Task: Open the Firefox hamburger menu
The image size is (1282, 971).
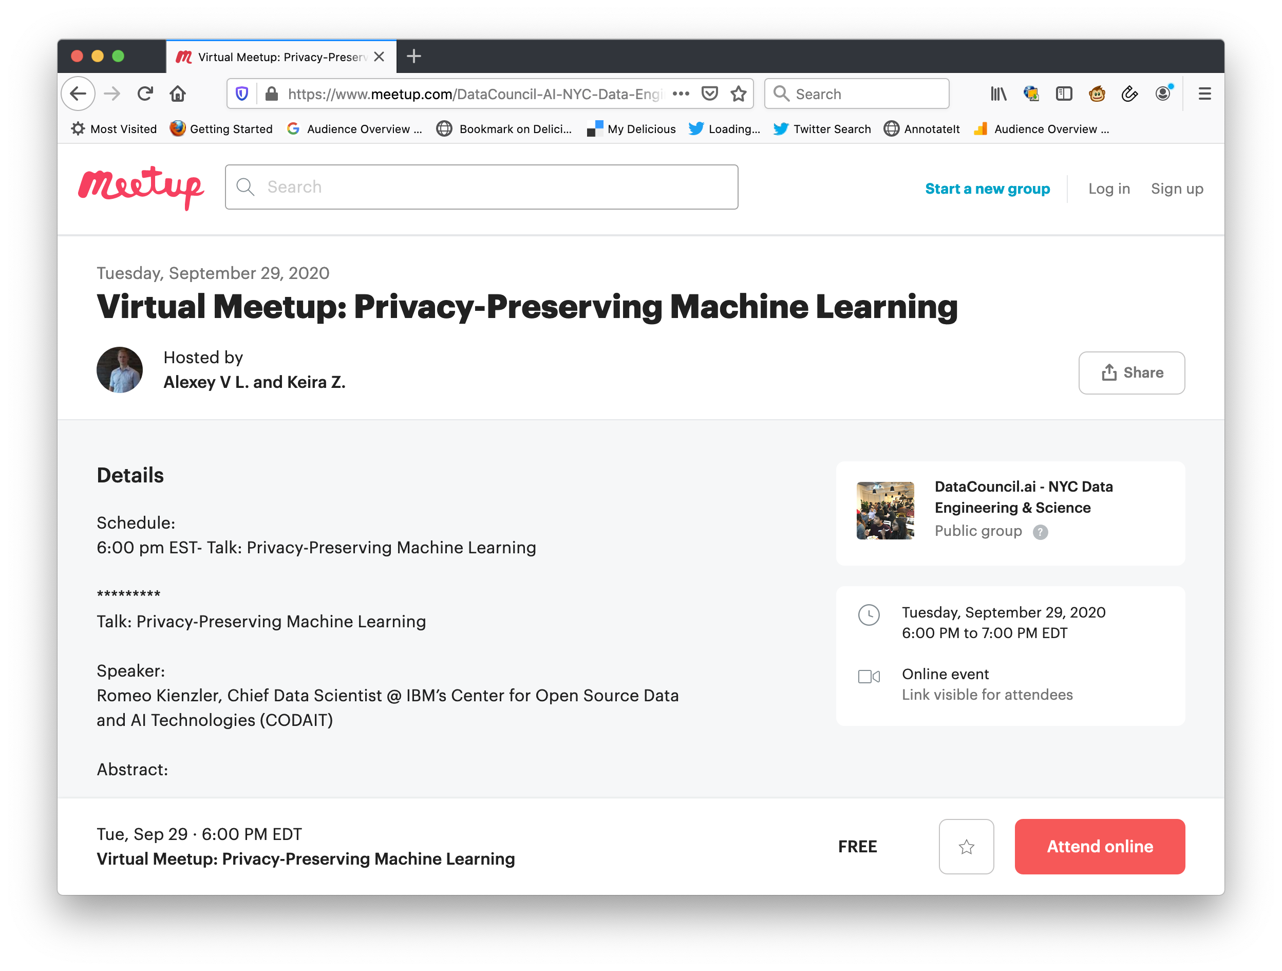Action: (1204, 94)
